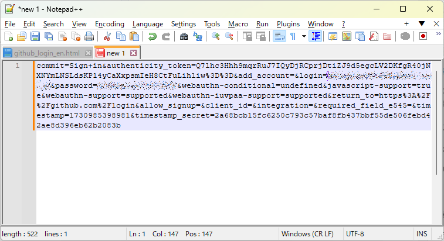Toggle INS insert mode in status bar
This screenshot has height=241, width=444.
coord(422,234)
